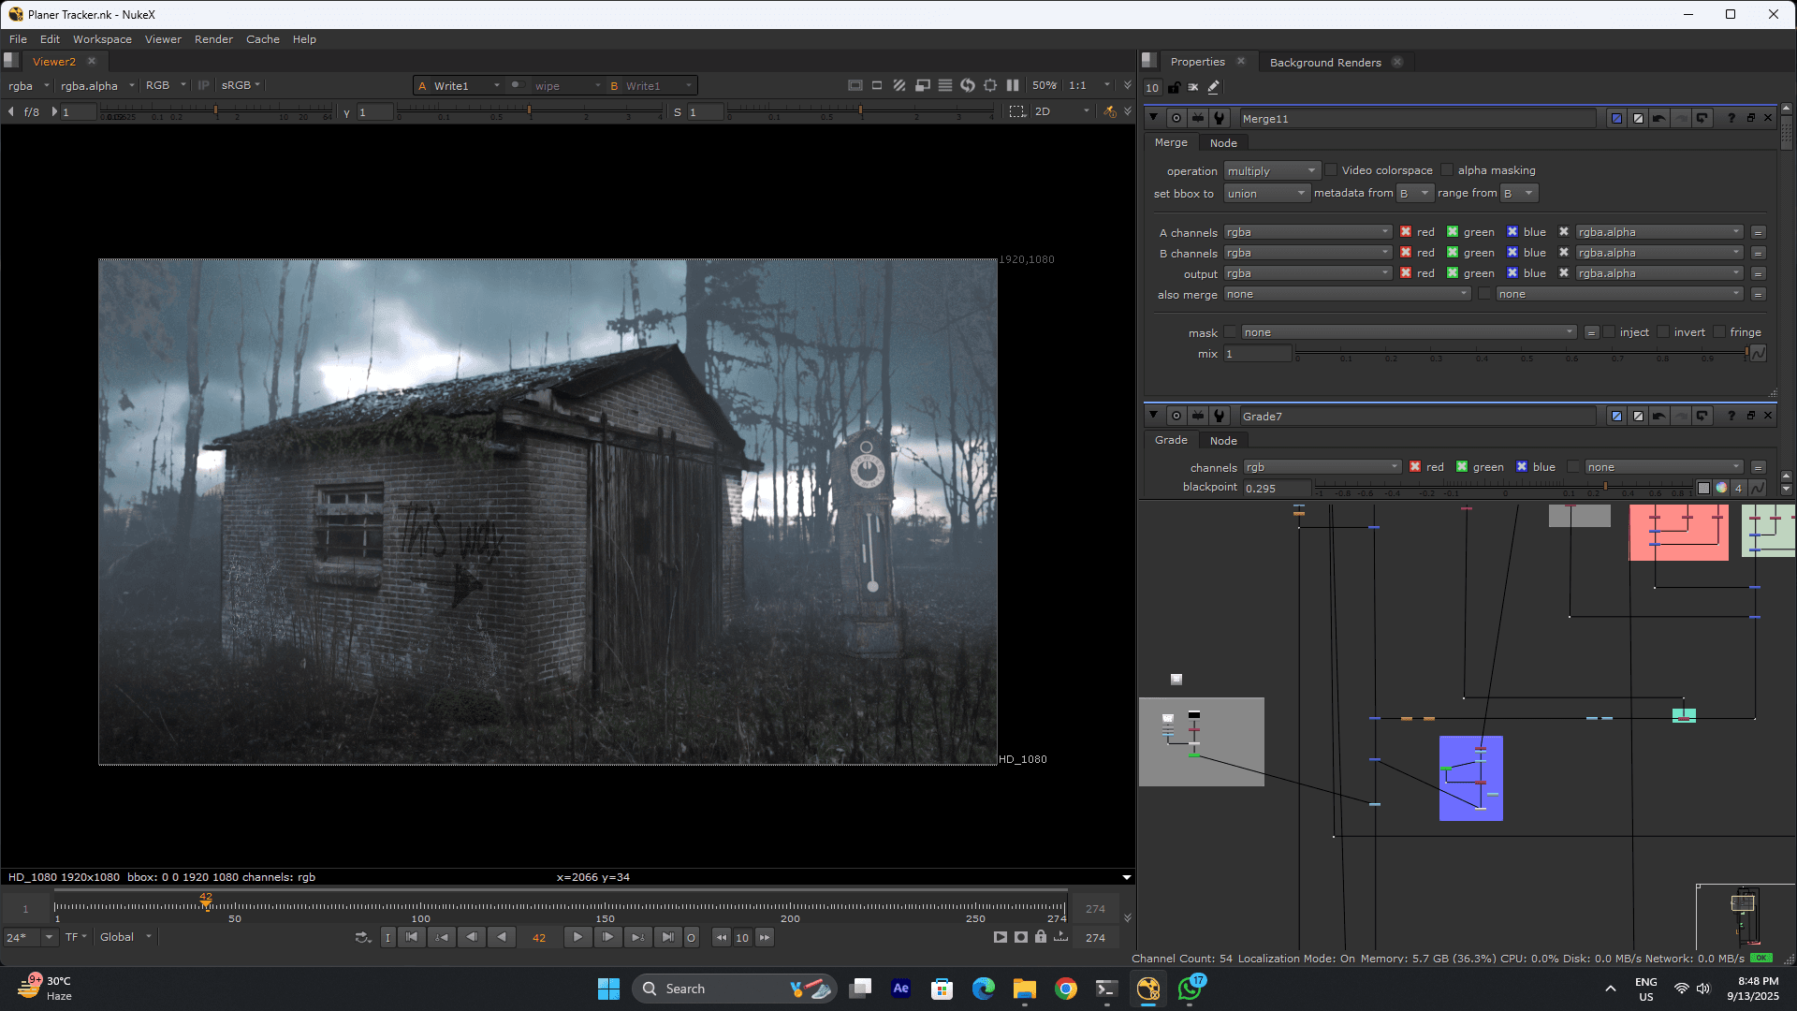Click the Merge11 node name field
Image resolution: width=1797 pixels, height=1011 pixels.
click(x=1417, y=119)
